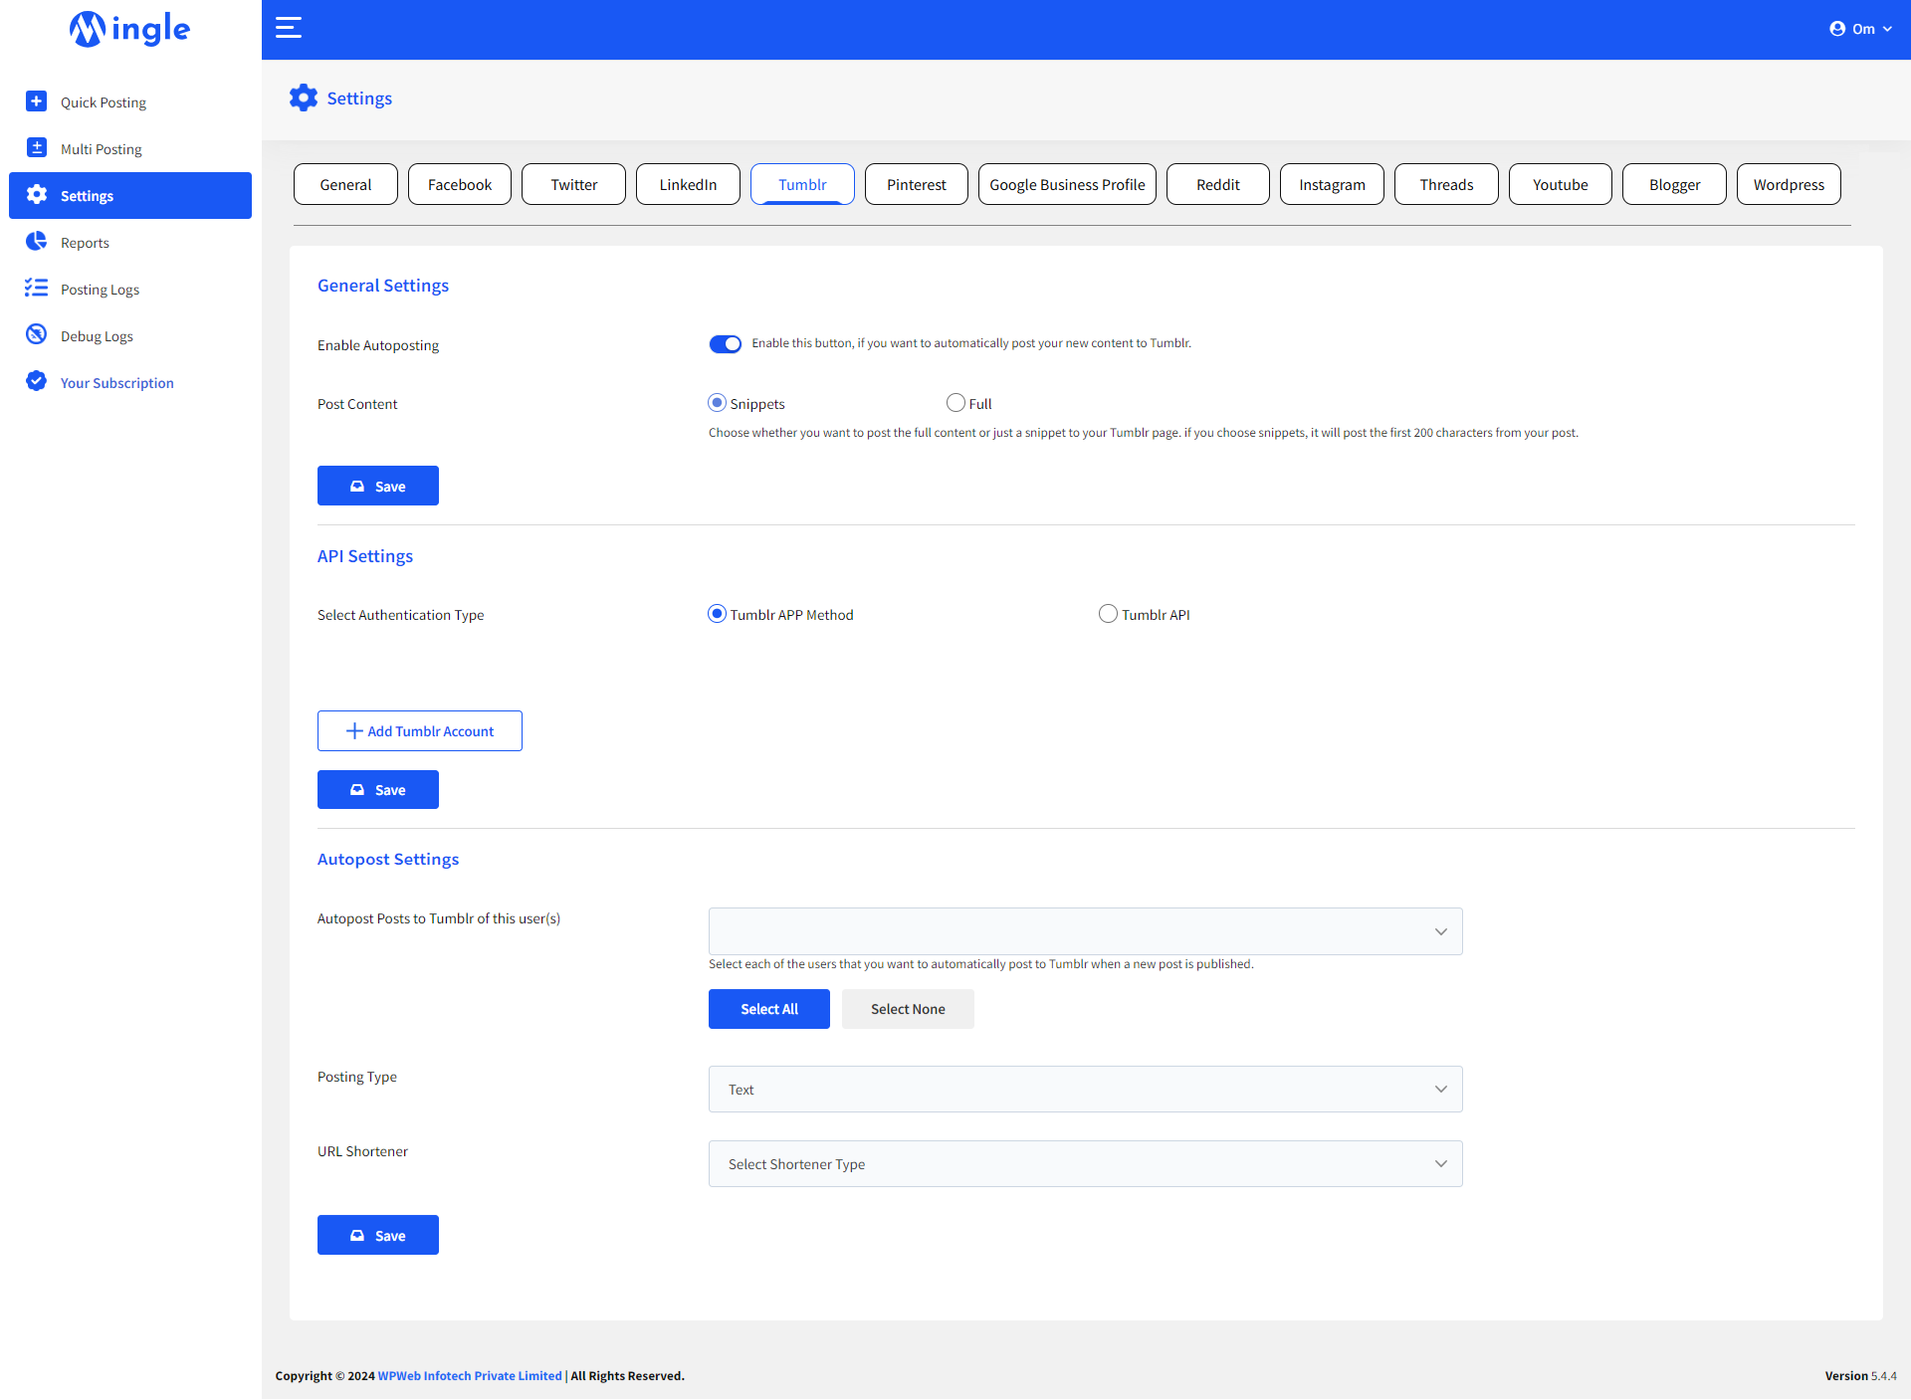Select the Full post content radio

(x=955, y=403)
